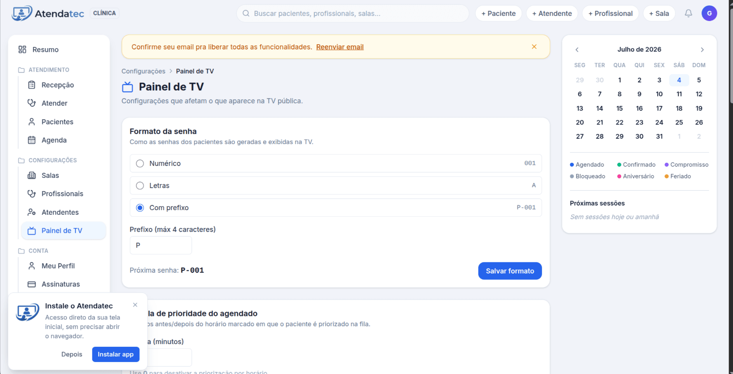Collapse the CONFIGURAÇÕES sidebar section
Viewport: 733px width, 374px height.
[48, 160]
